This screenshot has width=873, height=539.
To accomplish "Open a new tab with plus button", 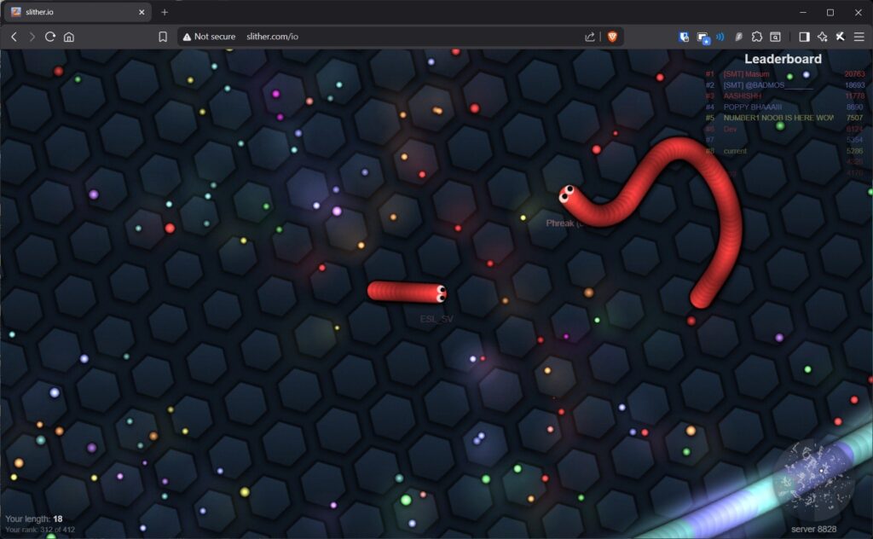I will pos(165,12).
